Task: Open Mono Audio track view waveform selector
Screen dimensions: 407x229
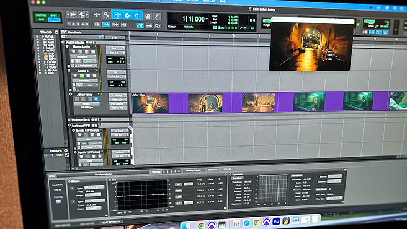Action: (83, 56)
